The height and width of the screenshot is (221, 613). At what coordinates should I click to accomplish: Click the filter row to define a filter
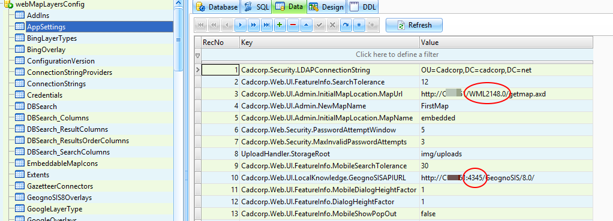coord(397,55)
